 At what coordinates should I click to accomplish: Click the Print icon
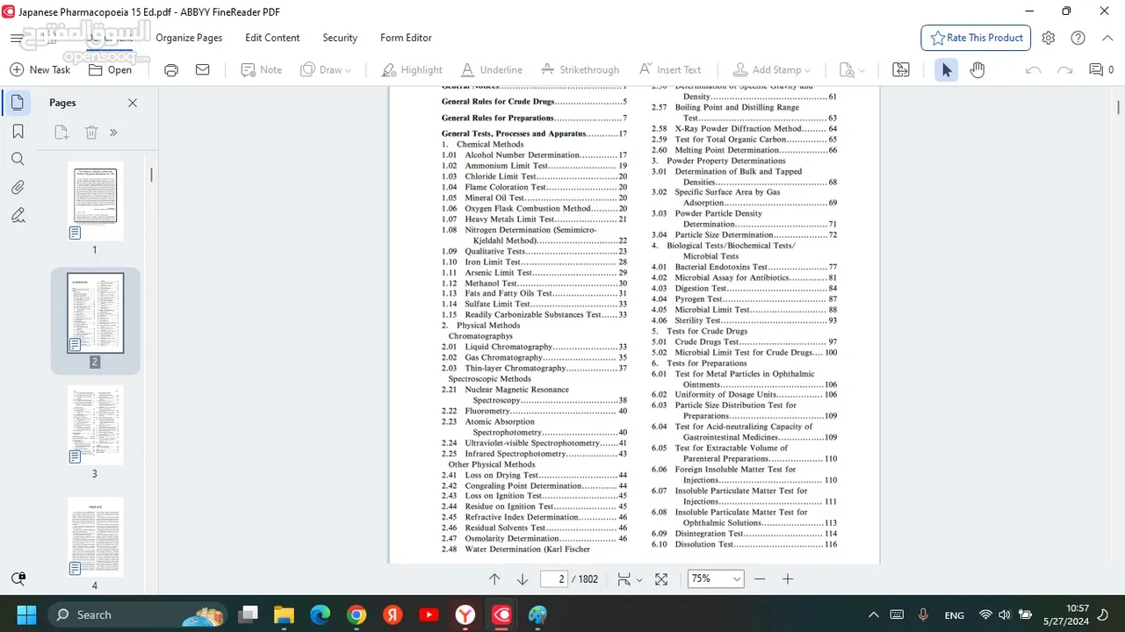click(x=171, y=70)
